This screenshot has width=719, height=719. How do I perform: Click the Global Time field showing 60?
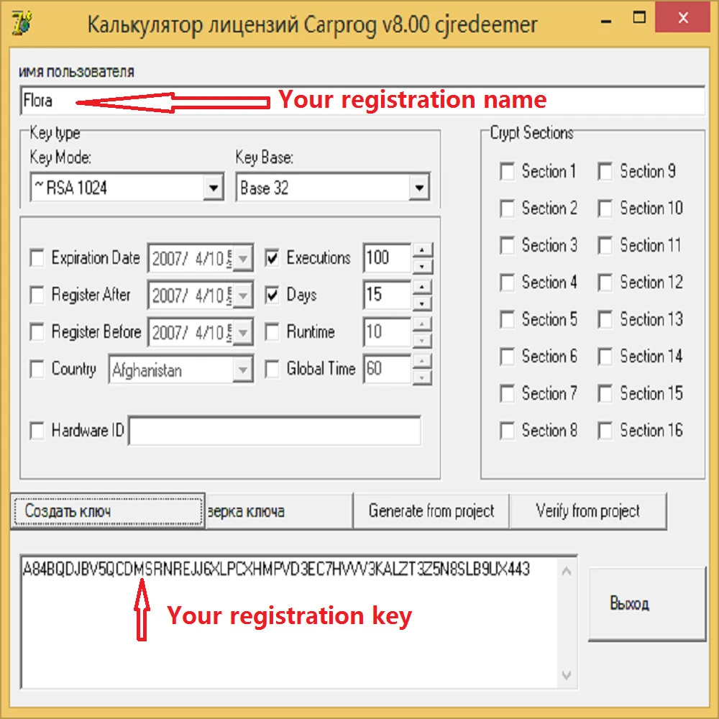tap(388, 369)
